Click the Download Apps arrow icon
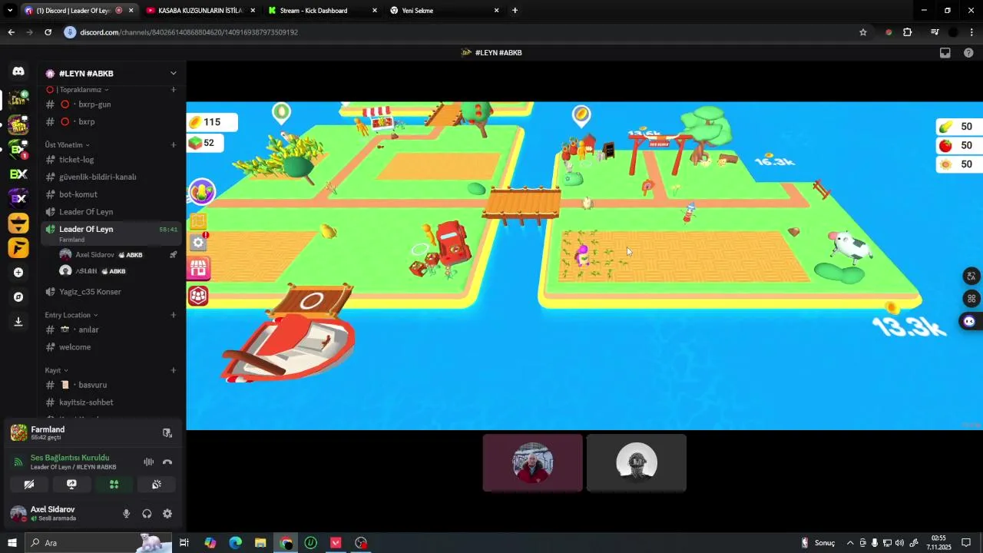This screenshot has height=553, width=983. 18,322
